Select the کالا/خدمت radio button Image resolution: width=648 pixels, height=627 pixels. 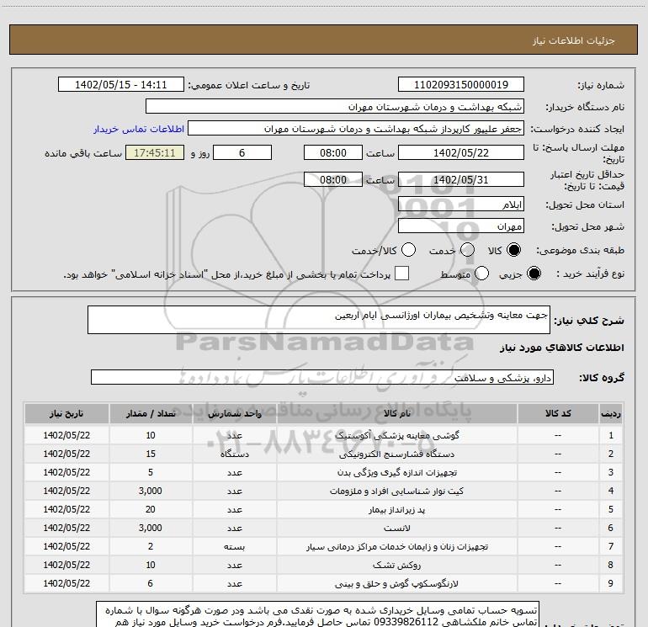pos(408,250)
